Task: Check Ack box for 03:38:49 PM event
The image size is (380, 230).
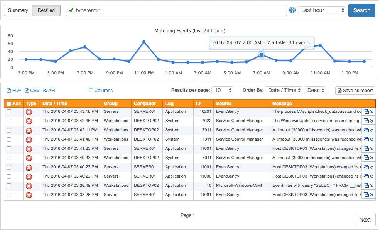Action: (x=9, y=185)
